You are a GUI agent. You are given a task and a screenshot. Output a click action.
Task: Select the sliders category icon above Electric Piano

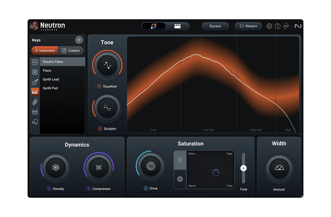[x=35, y=62]
